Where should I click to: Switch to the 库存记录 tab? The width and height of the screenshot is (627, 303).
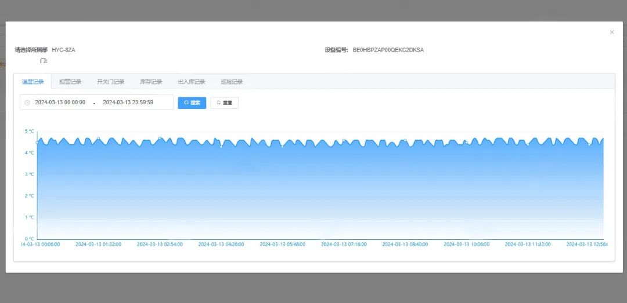click(151, 82)
